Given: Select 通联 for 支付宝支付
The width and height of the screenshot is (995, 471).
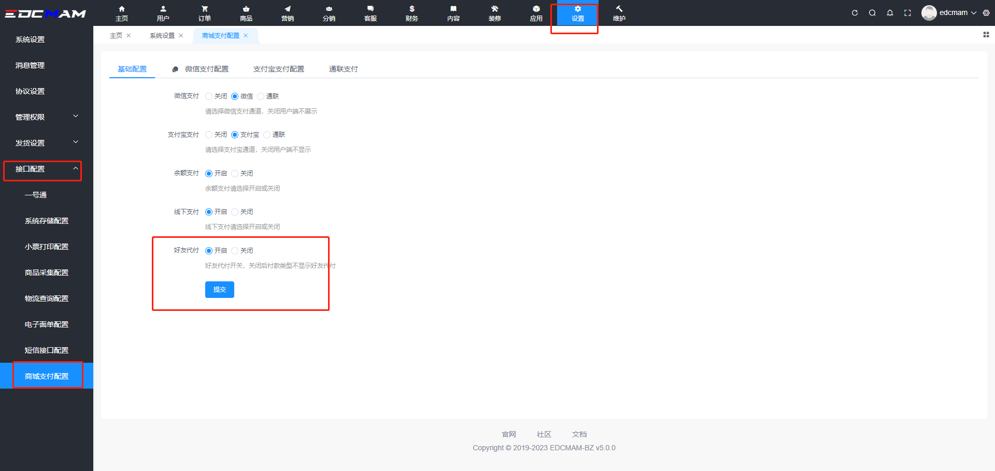Looking at the screenshot, I should coord(267,135).
